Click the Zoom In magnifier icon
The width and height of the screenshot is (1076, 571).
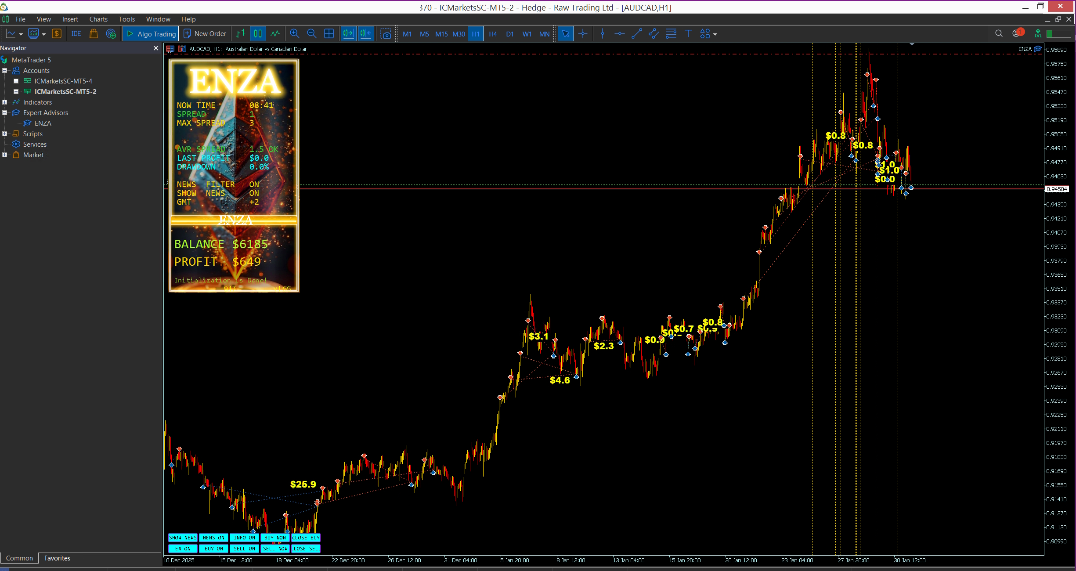point(294,34)
